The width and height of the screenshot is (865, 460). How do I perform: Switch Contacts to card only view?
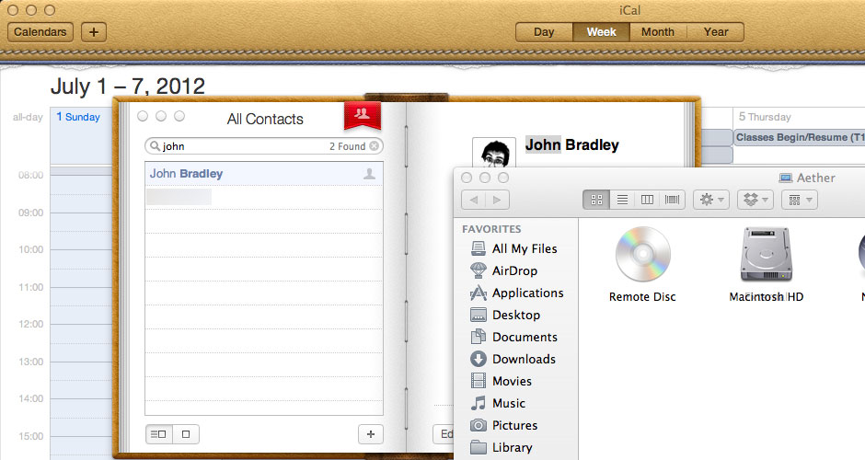tap(186, 434)
